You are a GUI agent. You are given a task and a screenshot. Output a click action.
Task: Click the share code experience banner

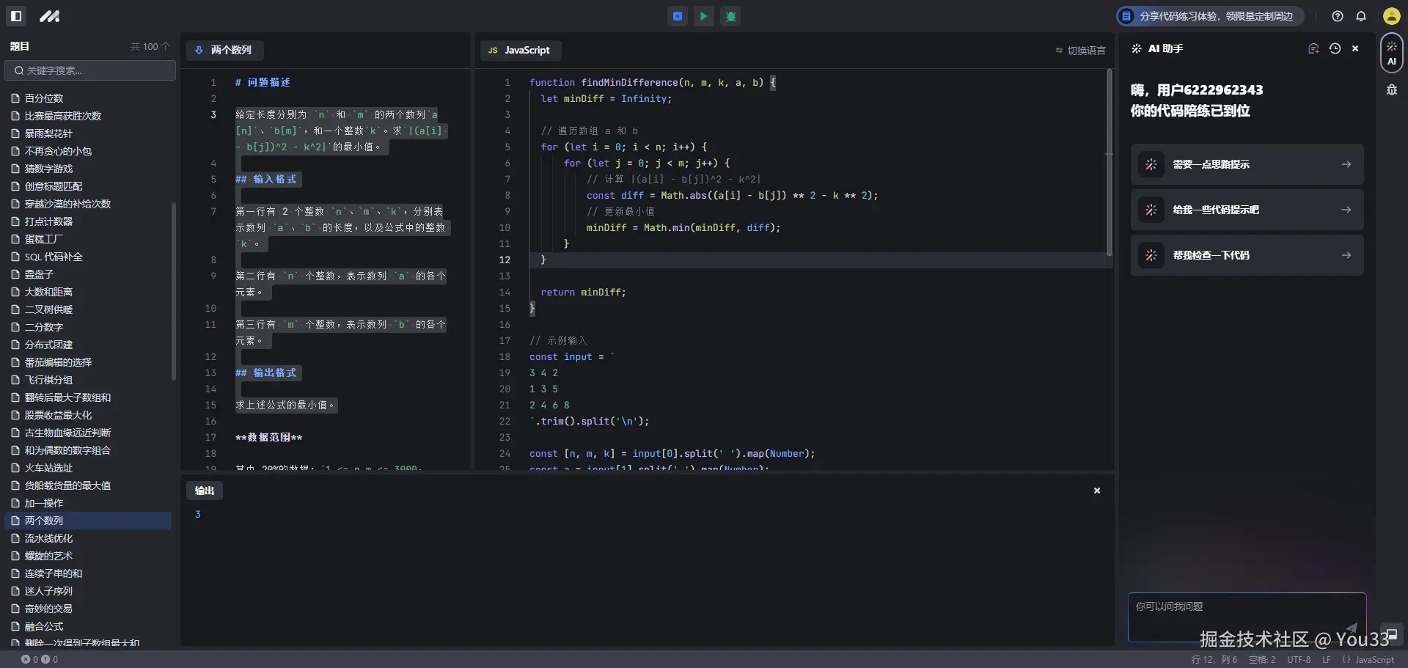(x=1209, y=16)
